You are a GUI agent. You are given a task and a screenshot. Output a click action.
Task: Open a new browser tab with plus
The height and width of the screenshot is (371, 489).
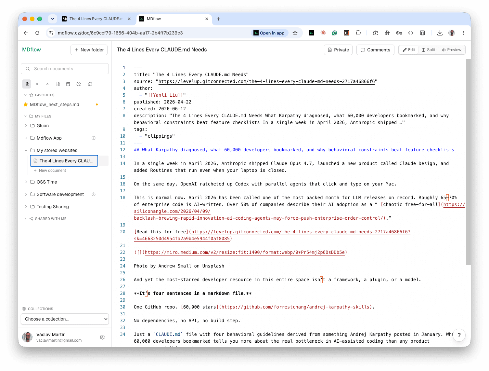pos(218,19)
